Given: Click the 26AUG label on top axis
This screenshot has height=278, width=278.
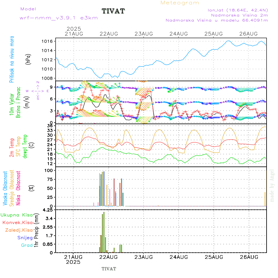Looking at the screenshot, I should point(249,34).
